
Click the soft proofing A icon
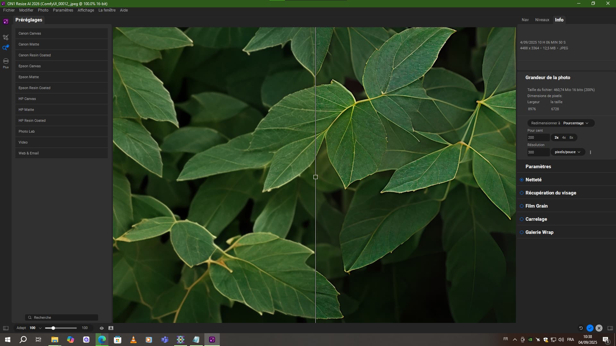pos(111,328)
